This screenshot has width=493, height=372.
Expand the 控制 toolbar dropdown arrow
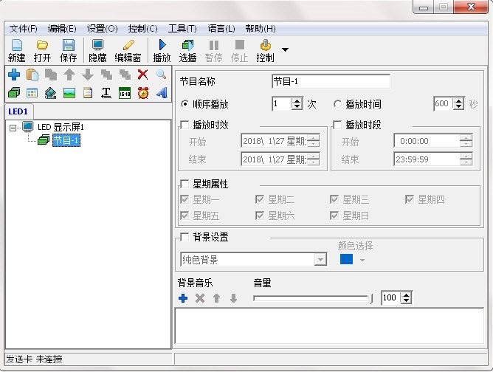coord(285,50)
